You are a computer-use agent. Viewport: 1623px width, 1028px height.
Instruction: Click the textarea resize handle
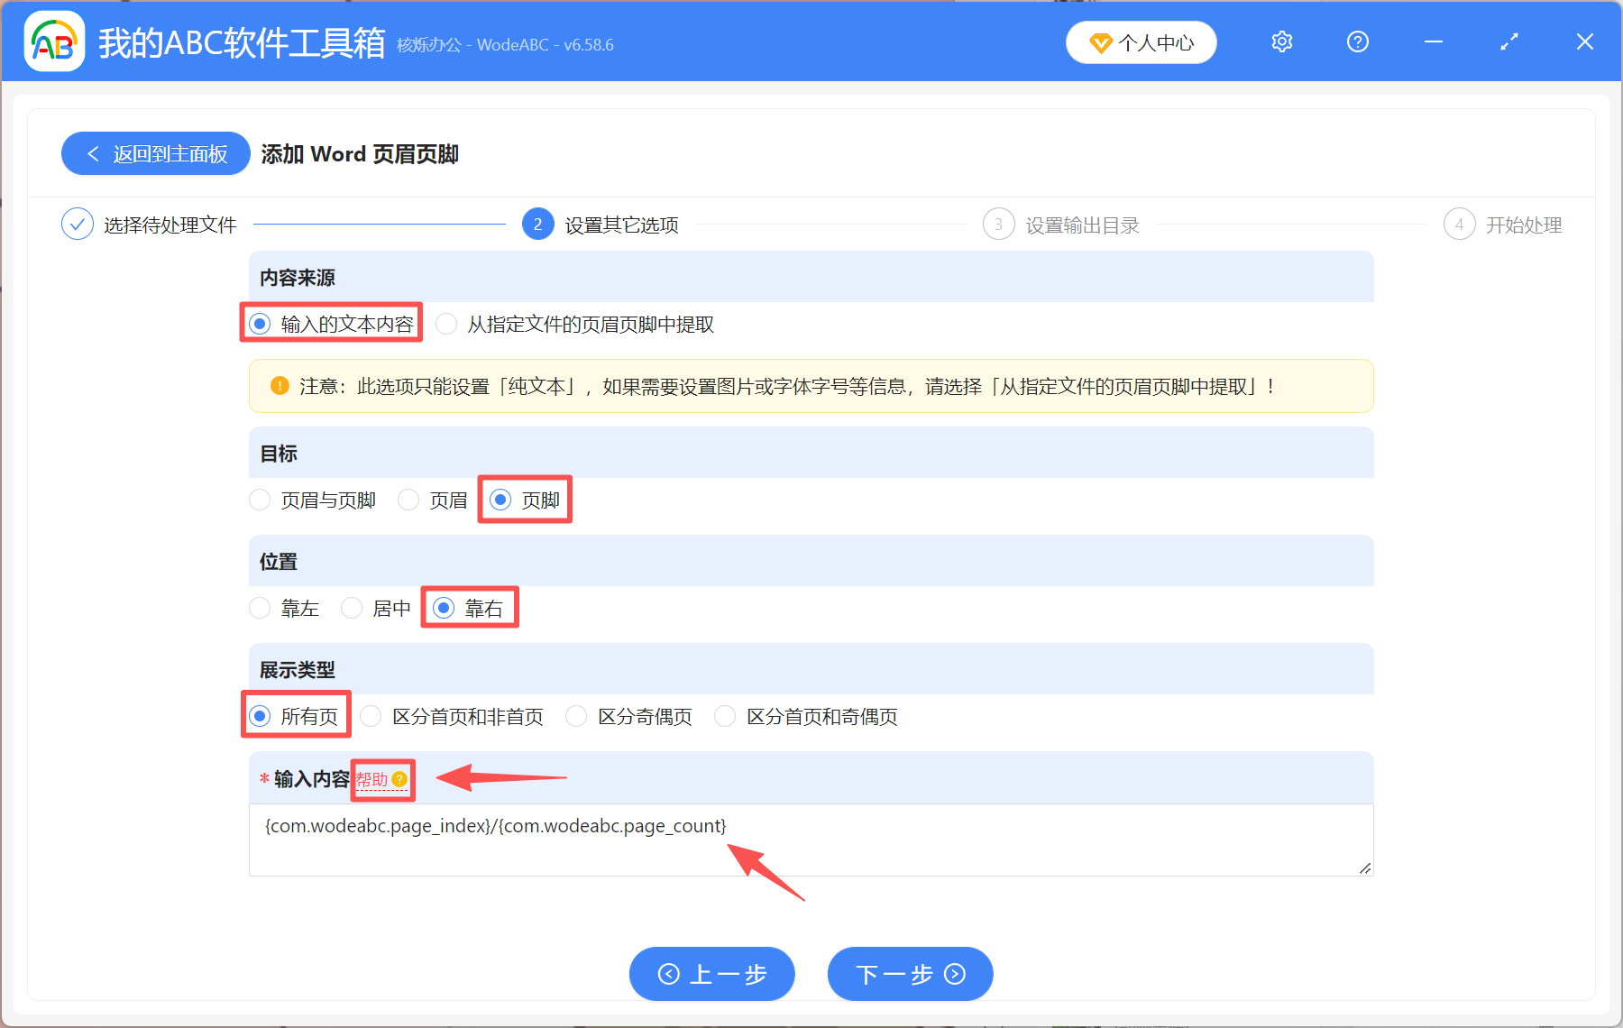coord(1363,868)
